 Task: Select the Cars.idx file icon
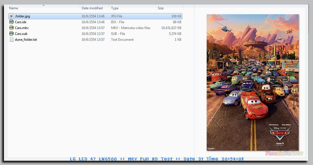pyautogui.click(x=12, y=22)
